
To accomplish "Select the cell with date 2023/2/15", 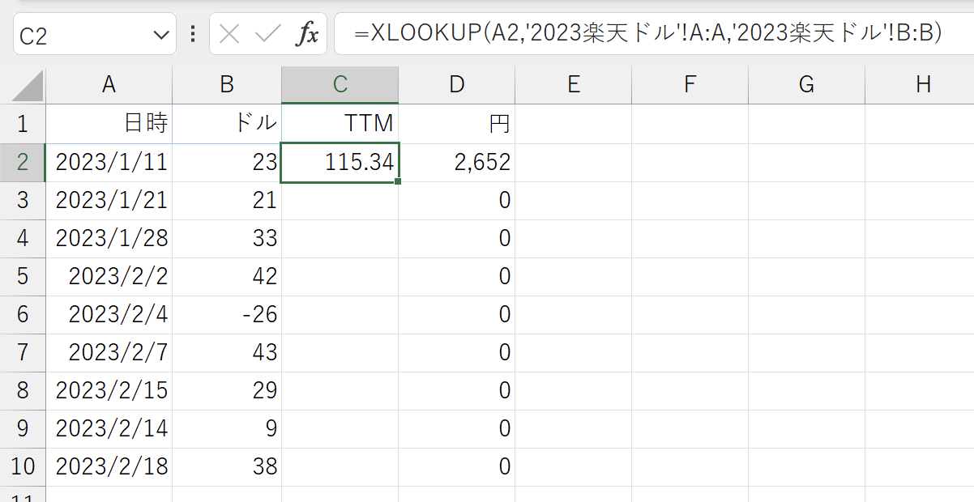I will pyautogui.click(x=109, y=390).
